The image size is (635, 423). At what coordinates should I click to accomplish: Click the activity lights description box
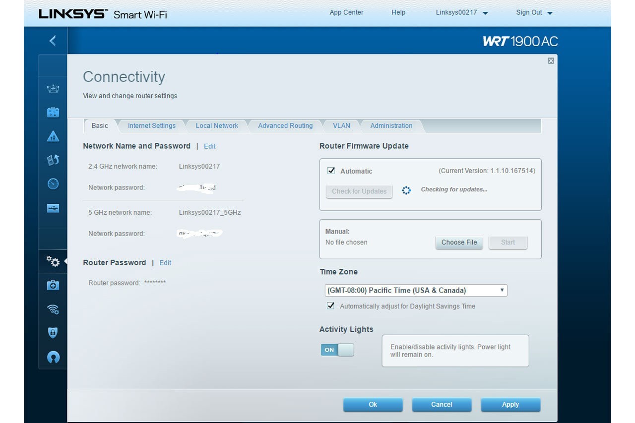click(x=455, y=351)
